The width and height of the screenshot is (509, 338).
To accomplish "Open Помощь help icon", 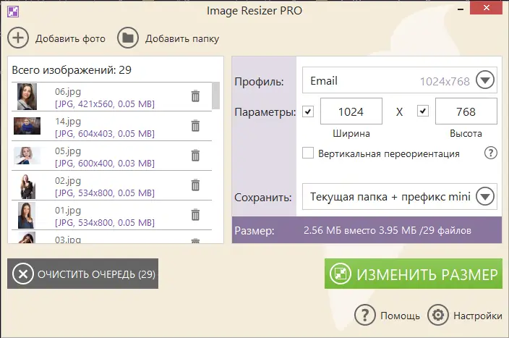I will point(365,315).
